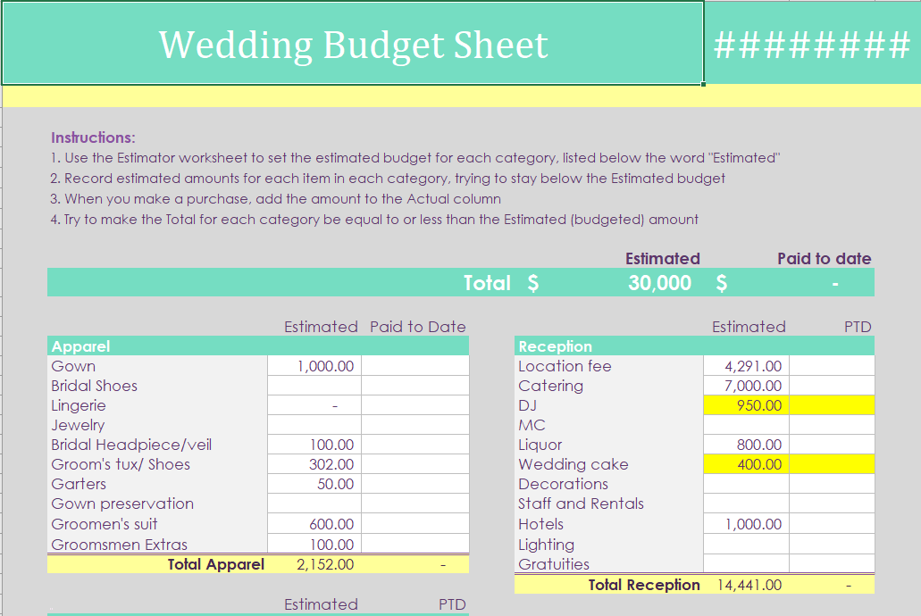This screenshot has width=921, height=616.
Task: Select the Bridal Shoes label
Action: [x=94, y=386]
